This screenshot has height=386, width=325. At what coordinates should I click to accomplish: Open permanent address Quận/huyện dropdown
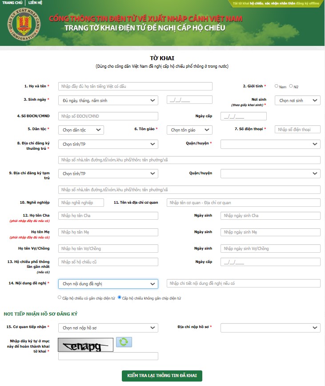coord(270,144)
